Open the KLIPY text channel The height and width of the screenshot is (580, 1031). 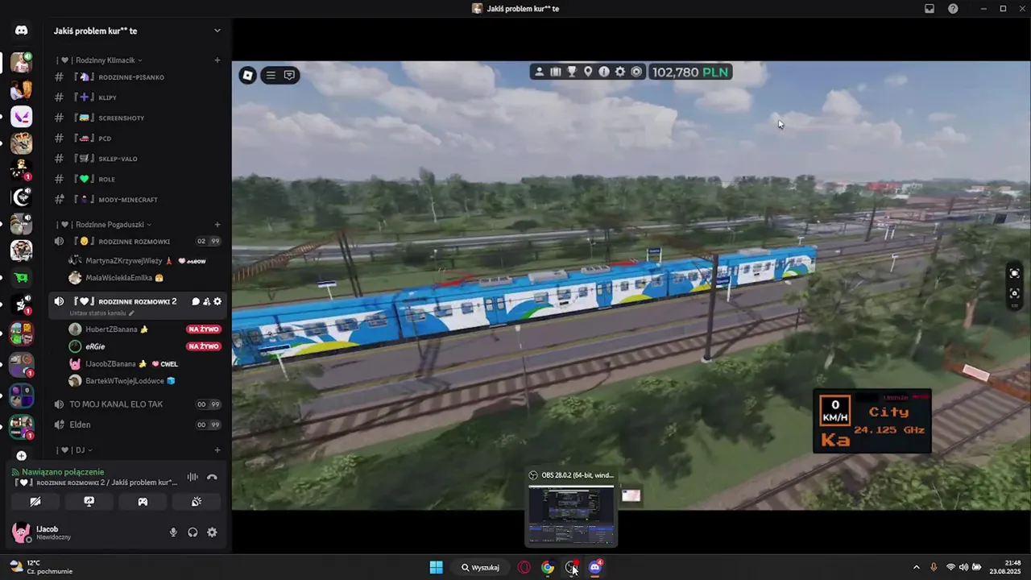pos(138,97)
